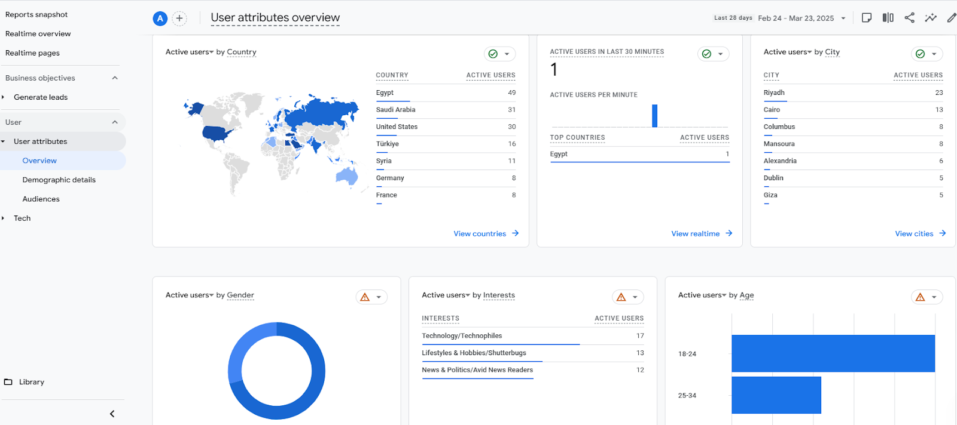Select the Overview report
957x425 pixels.
click(39, 161)
